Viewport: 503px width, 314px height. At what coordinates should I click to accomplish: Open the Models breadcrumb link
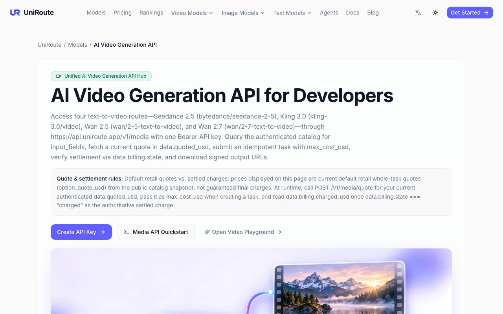click(77, 45)
